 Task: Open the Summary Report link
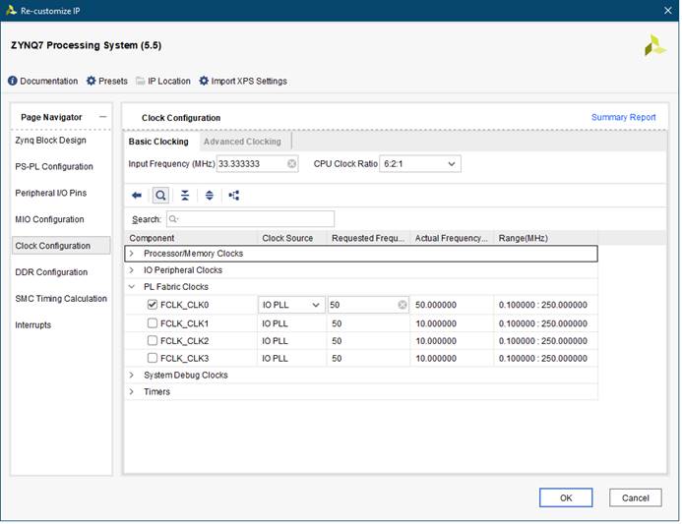point(623,118)
